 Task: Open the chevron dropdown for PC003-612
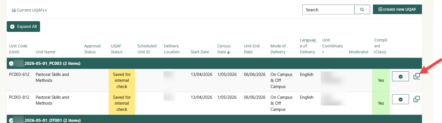(400, 76)
